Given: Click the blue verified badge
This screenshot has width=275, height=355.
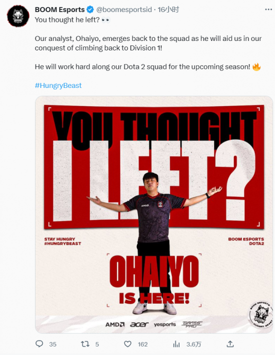Looking at the screenshot, I should coord(90,9).
